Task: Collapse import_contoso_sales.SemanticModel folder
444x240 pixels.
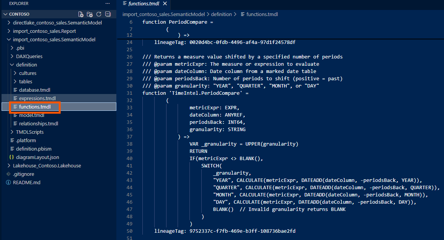Action: 8,40
